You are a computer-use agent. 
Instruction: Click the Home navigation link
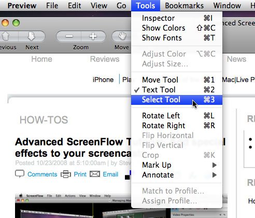click(x=41, y=59)
